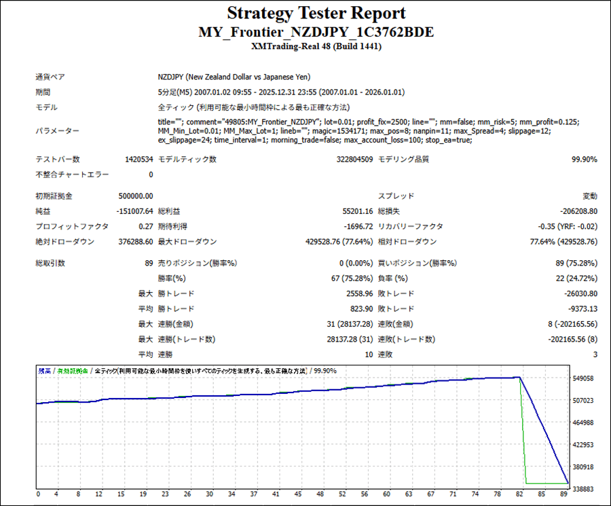Click the 純益 value -151007.64
This screenshot has width=611, height=506.
[134, 211]
